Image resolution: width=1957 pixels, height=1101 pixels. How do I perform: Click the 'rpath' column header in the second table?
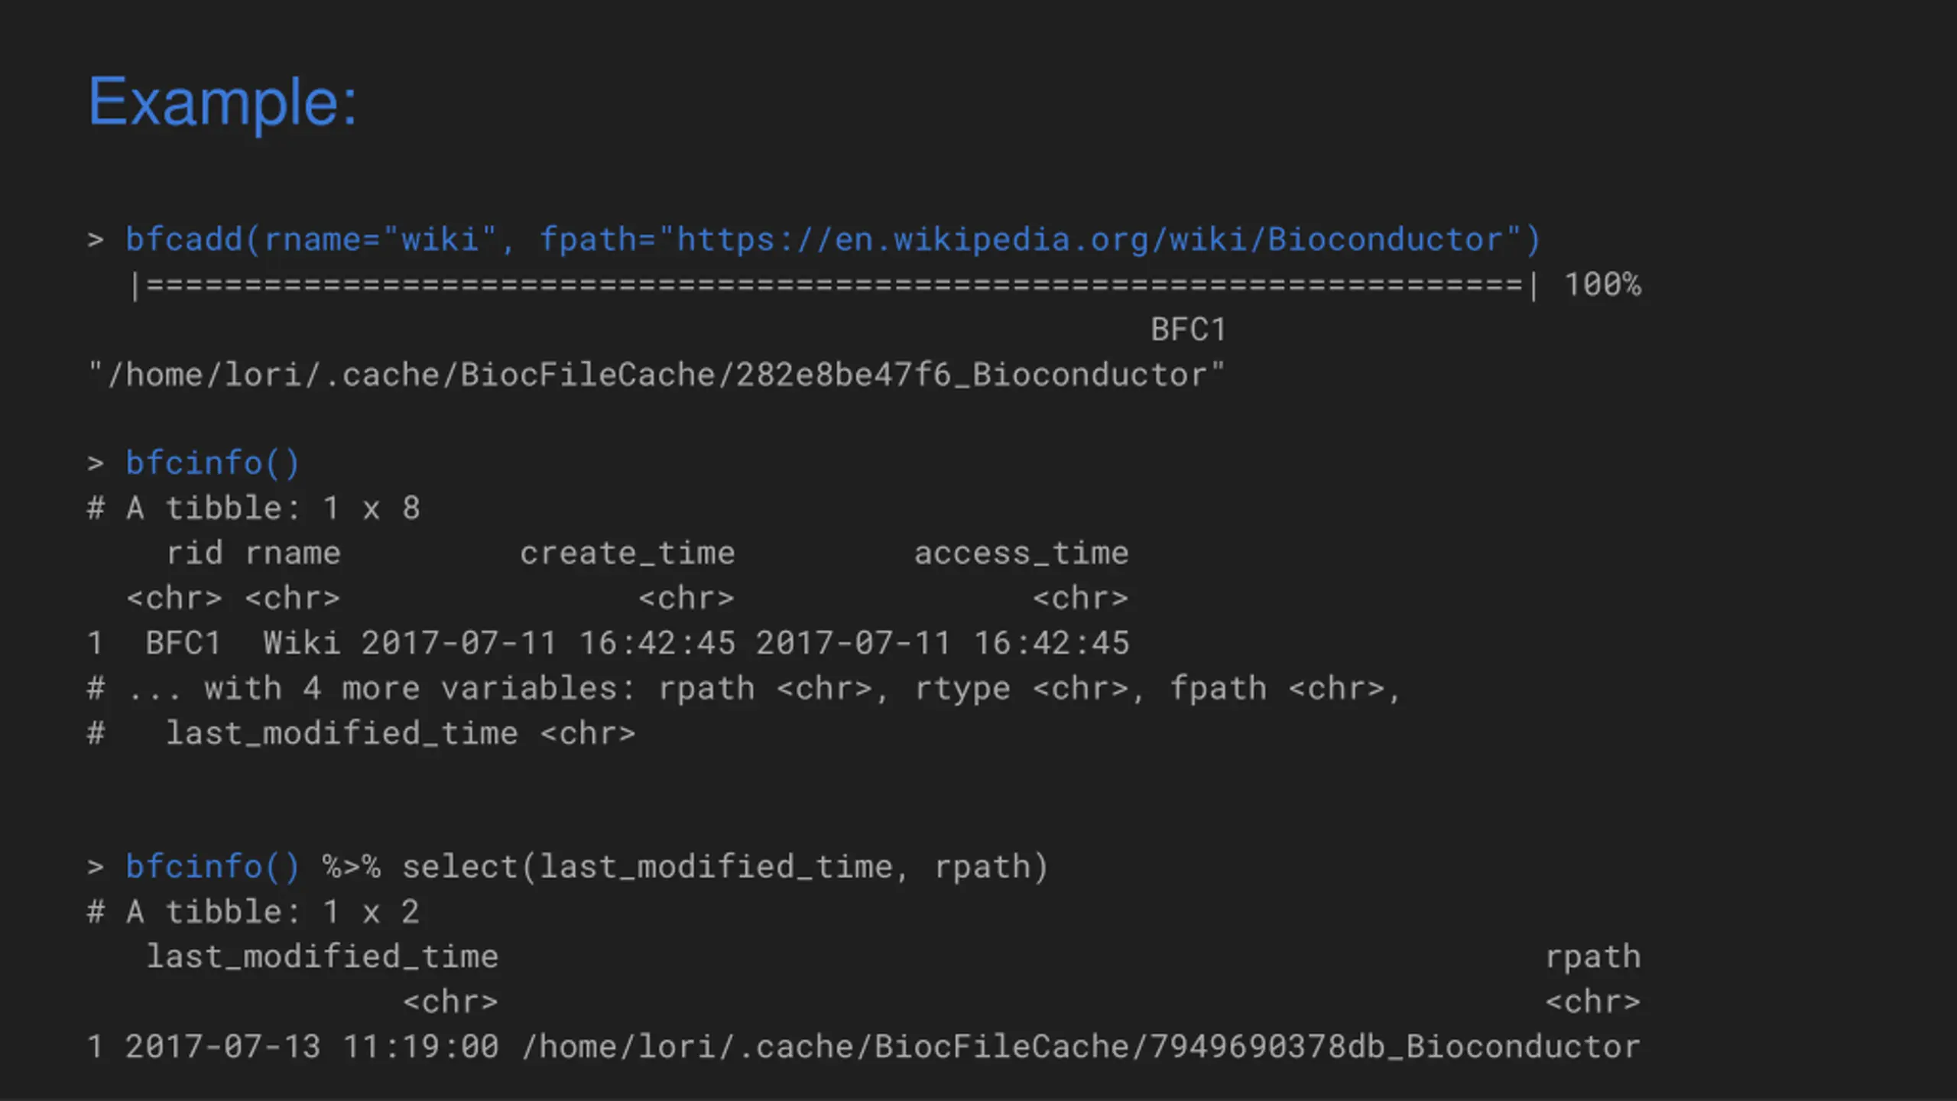pos(1593,957)
